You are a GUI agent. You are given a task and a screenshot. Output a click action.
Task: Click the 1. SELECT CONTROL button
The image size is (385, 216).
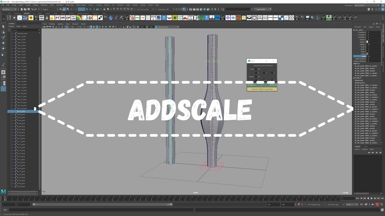point(262,85)
